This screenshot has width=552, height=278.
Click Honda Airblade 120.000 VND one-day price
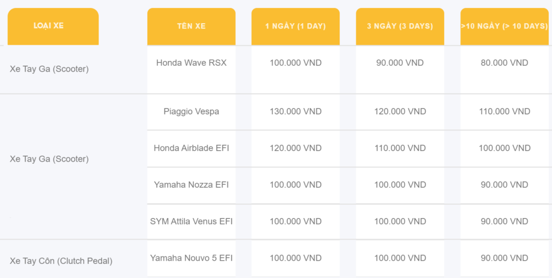pyautogui.click(x=295, y=148)
